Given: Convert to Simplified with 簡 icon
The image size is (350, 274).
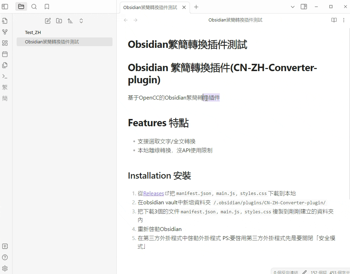Looking at the screenshot, I should pyautogui.click(x=5, y=98).
